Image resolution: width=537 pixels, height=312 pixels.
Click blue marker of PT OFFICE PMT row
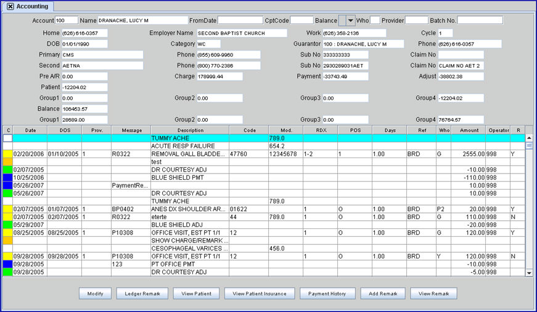[x=8, y=264]
